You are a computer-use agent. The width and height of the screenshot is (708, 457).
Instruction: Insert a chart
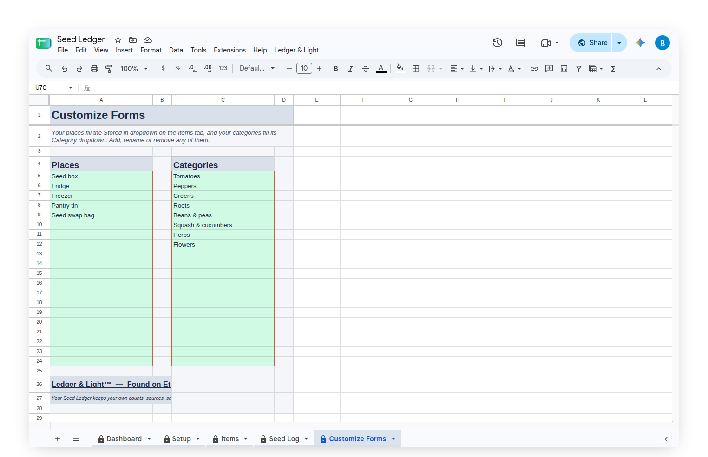pyautogui.click(x=564, y=69)
